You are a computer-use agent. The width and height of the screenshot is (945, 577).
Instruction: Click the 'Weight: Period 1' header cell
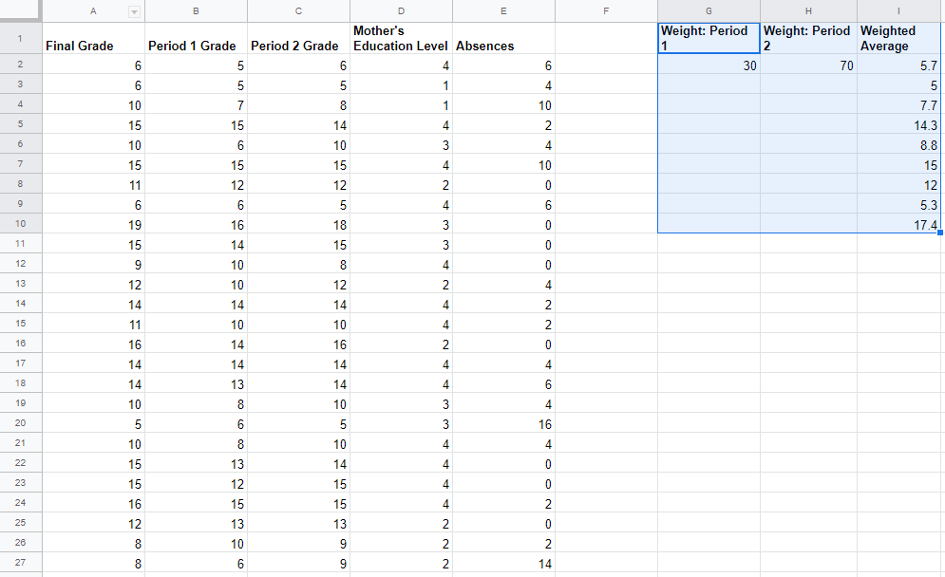(709, 39)
